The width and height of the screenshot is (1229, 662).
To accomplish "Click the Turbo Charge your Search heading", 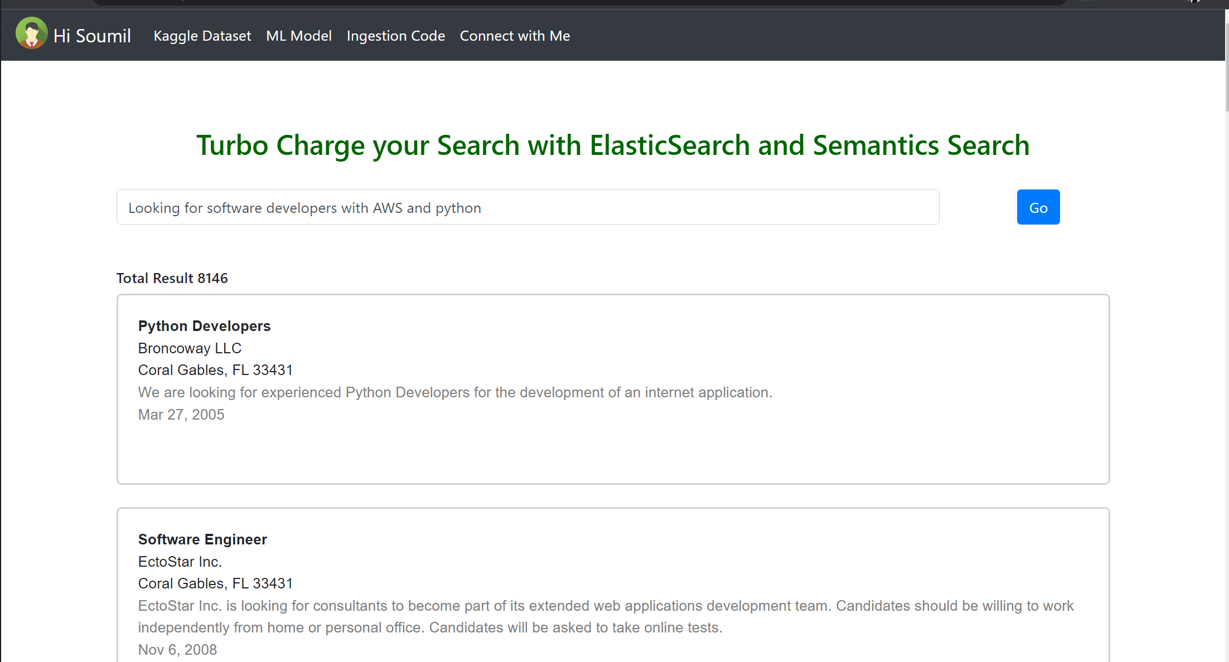I will click(x=612, y=145).
